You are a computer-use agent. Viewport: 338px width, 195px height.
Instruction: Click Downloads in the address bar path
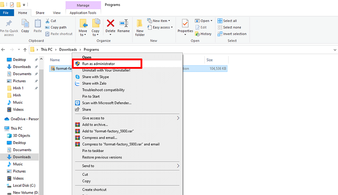[68, 50]
